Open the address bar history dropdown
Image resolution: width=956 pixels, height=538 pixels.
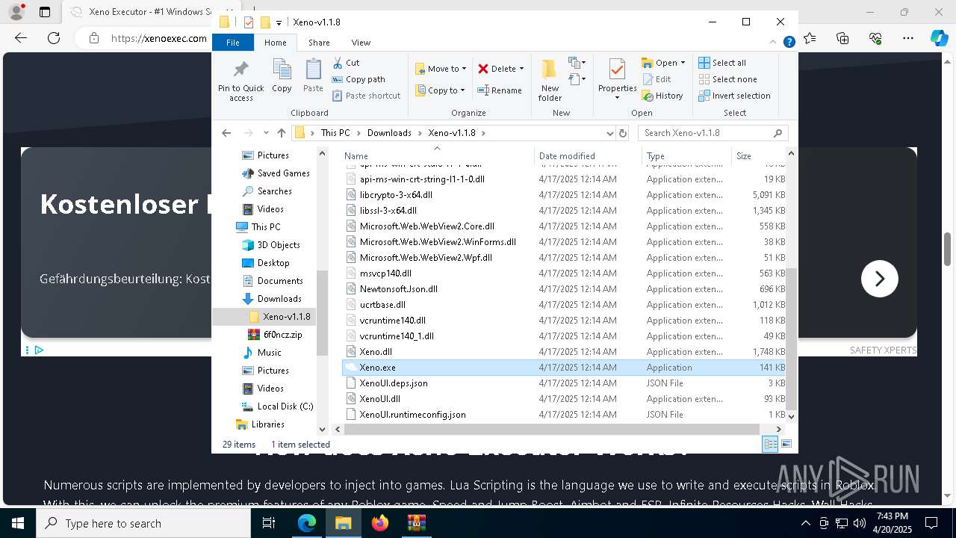[610, 133]
